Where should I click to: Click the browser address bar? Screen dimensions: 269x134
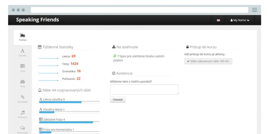click(139, 10)
